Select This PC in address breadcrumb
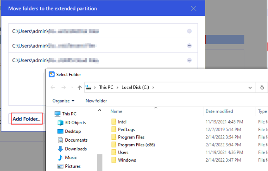The image size is (268, 171). 105,88
